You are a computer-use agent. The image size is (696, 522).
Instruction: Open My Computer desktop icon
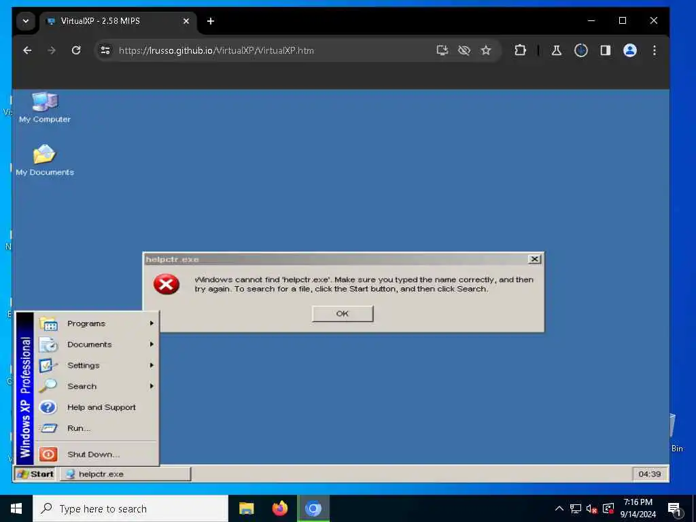click(44, 107)
